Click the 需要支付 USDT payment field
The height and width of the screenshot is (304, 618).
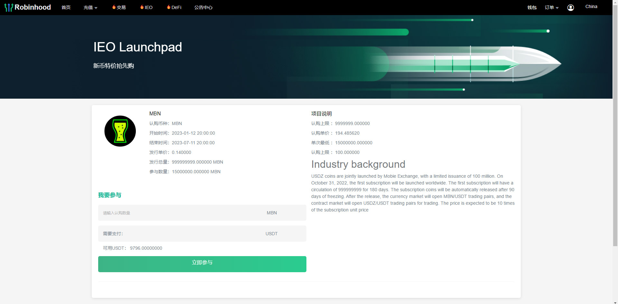coord(180,234)
